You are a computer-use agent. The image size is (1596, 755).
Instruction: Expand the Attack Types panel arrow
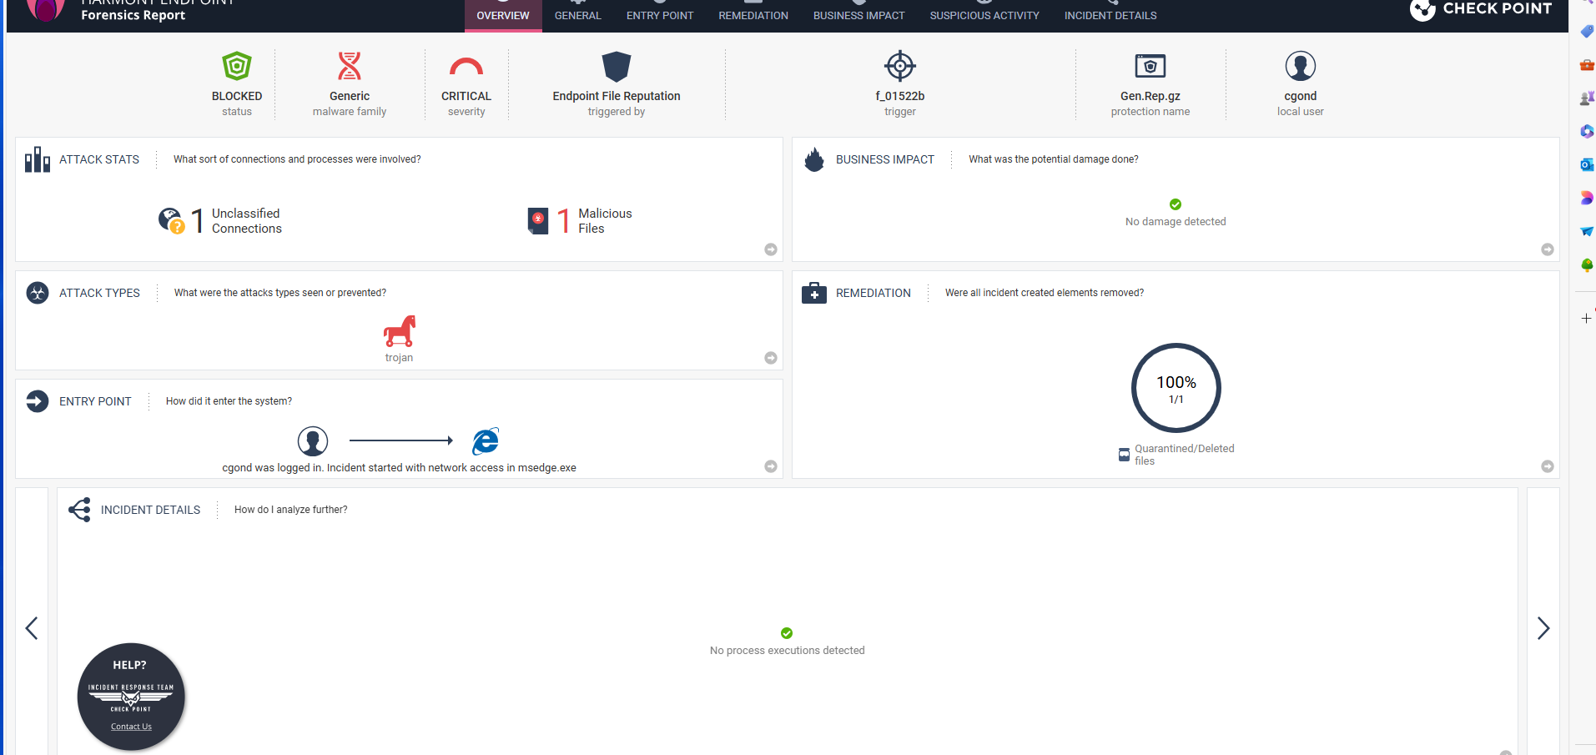coord(771,358)
